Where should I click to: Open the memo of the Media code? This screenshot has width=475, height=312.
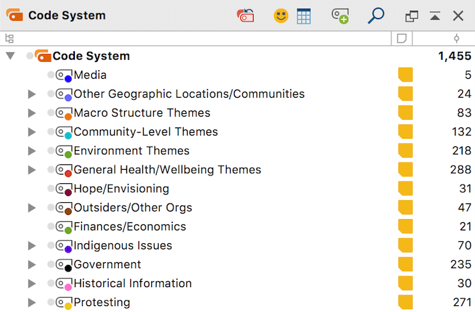point(406,75)
